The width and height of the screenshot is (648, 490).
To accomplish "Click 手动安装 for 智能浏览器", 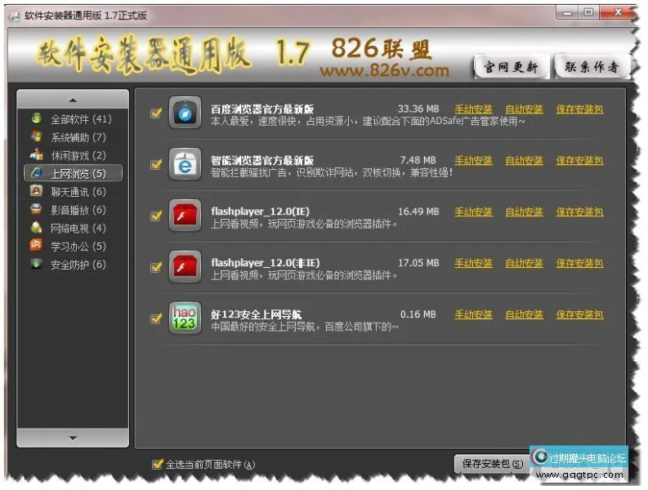I will [x=474, y=160].
